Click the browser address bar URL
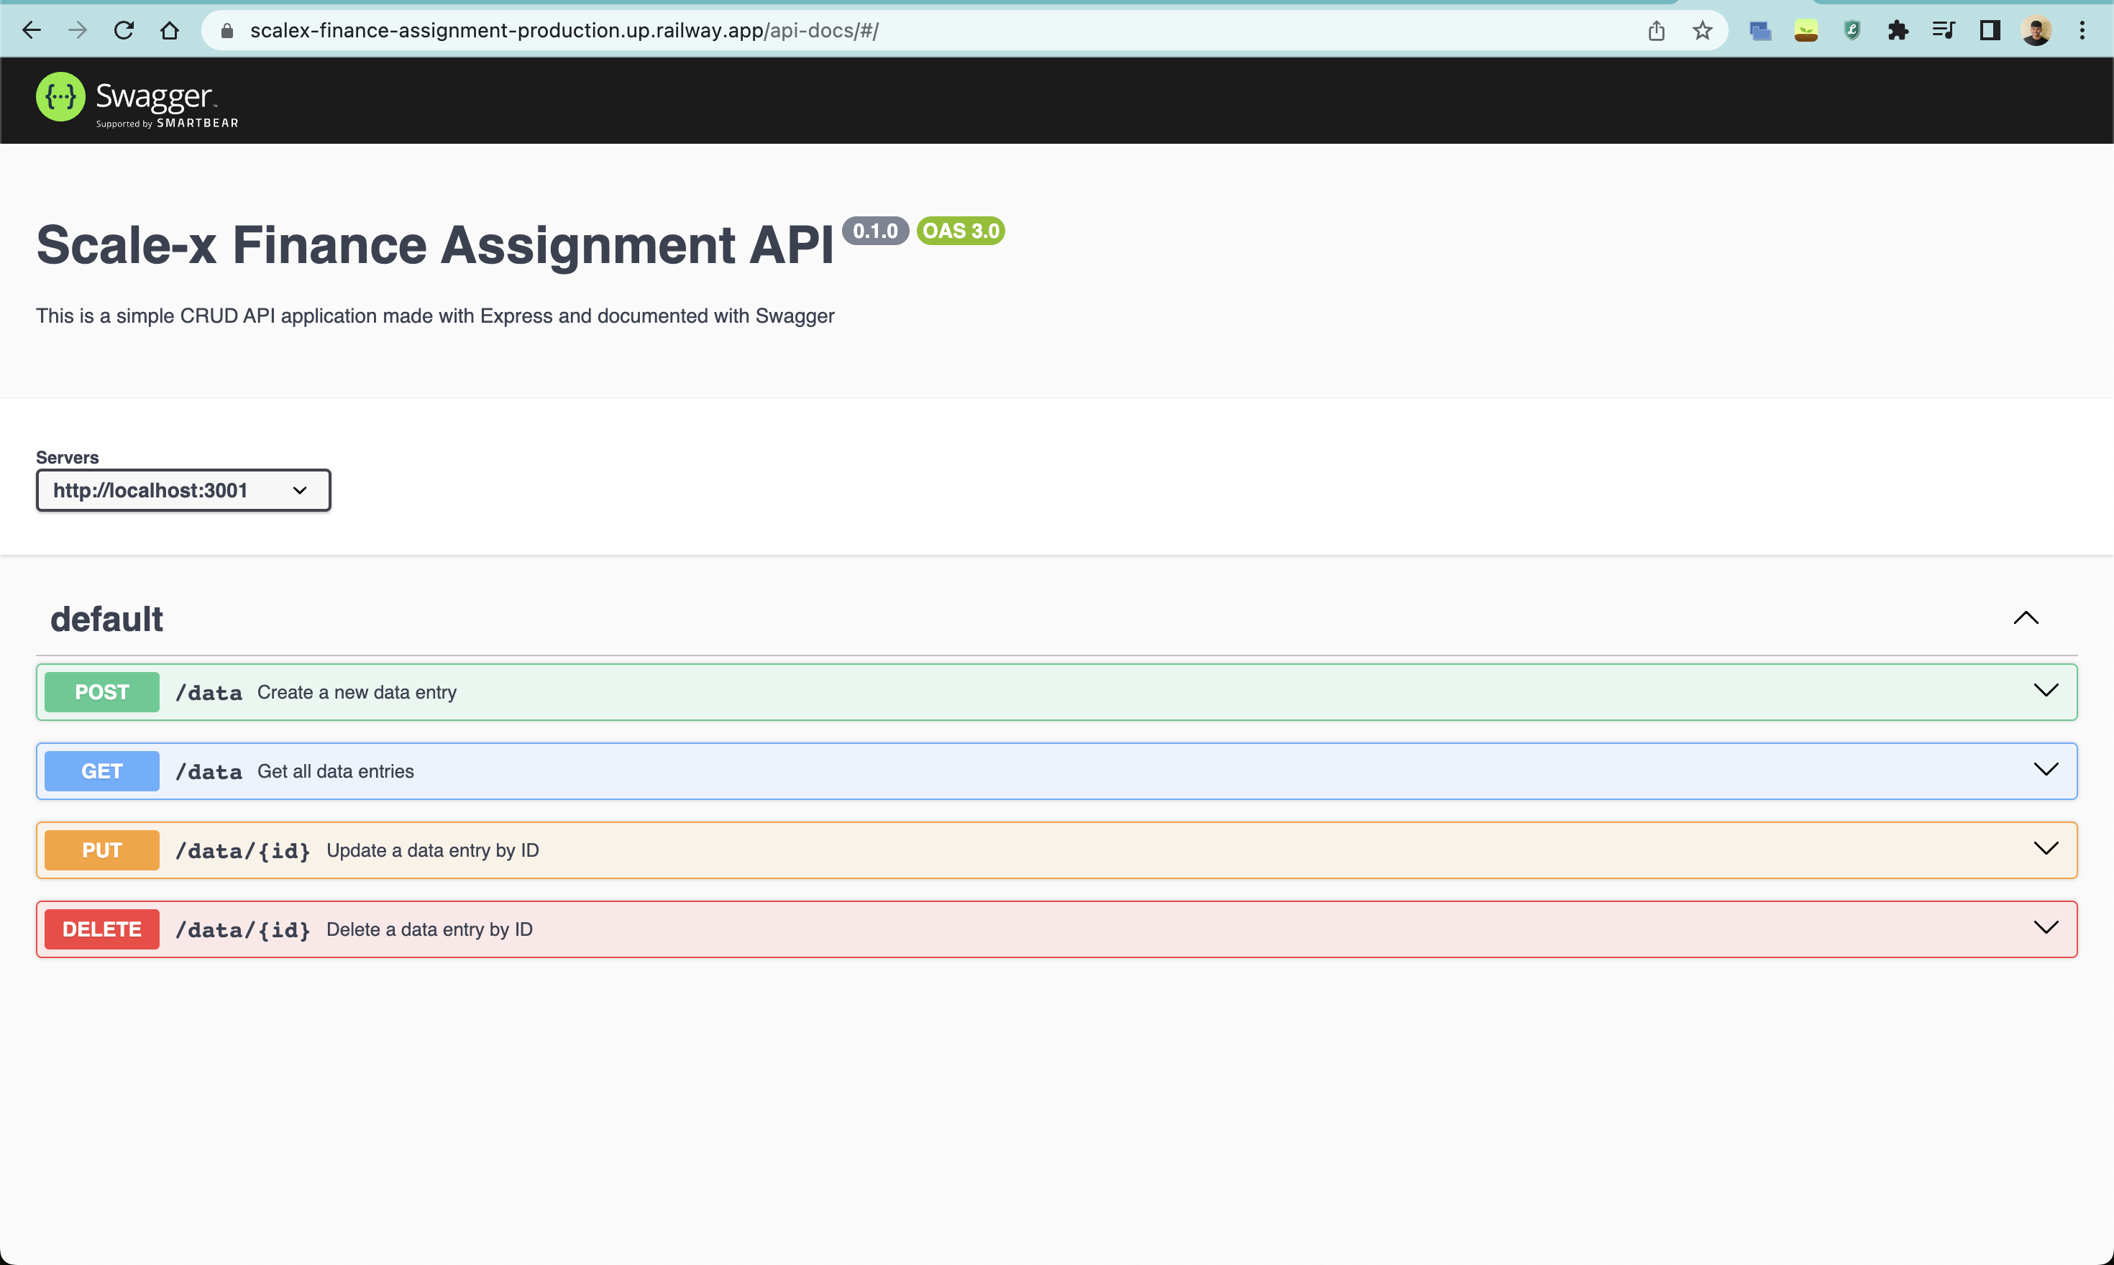Image resolution: width=2114 pixels, height=1265 pixels. tap(563, 31)
